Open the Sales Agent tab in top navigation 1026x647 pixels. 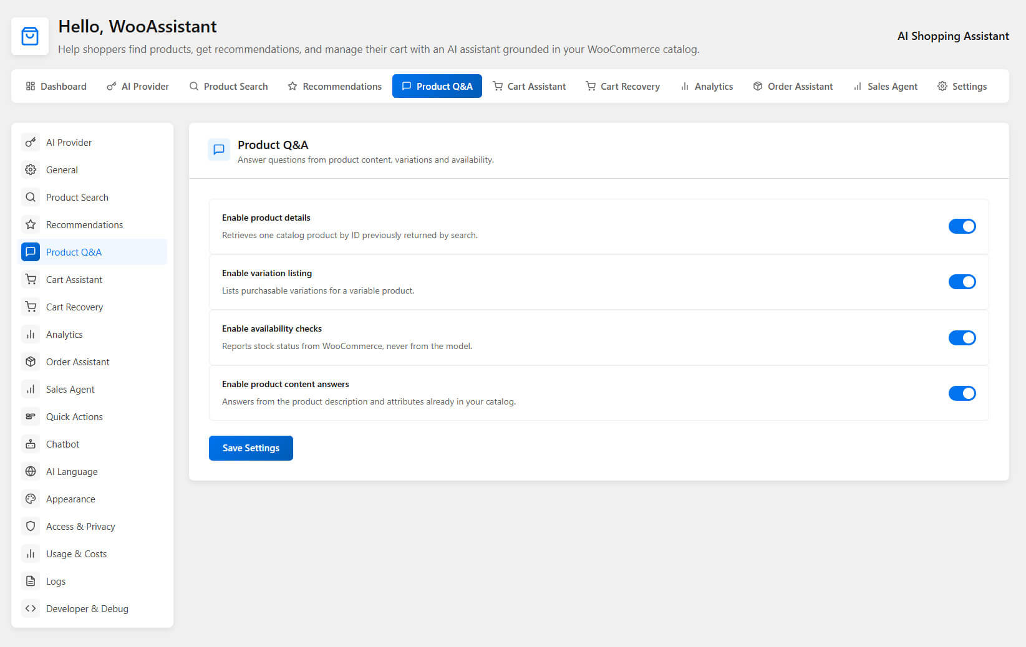click(886, 87)
